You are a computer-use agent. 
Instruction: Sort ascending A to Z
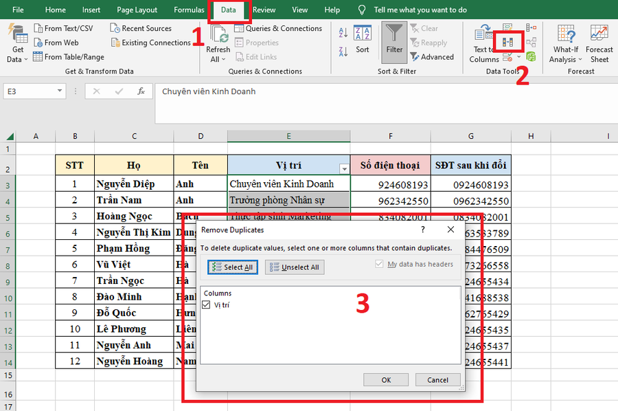tap(343, 33)
